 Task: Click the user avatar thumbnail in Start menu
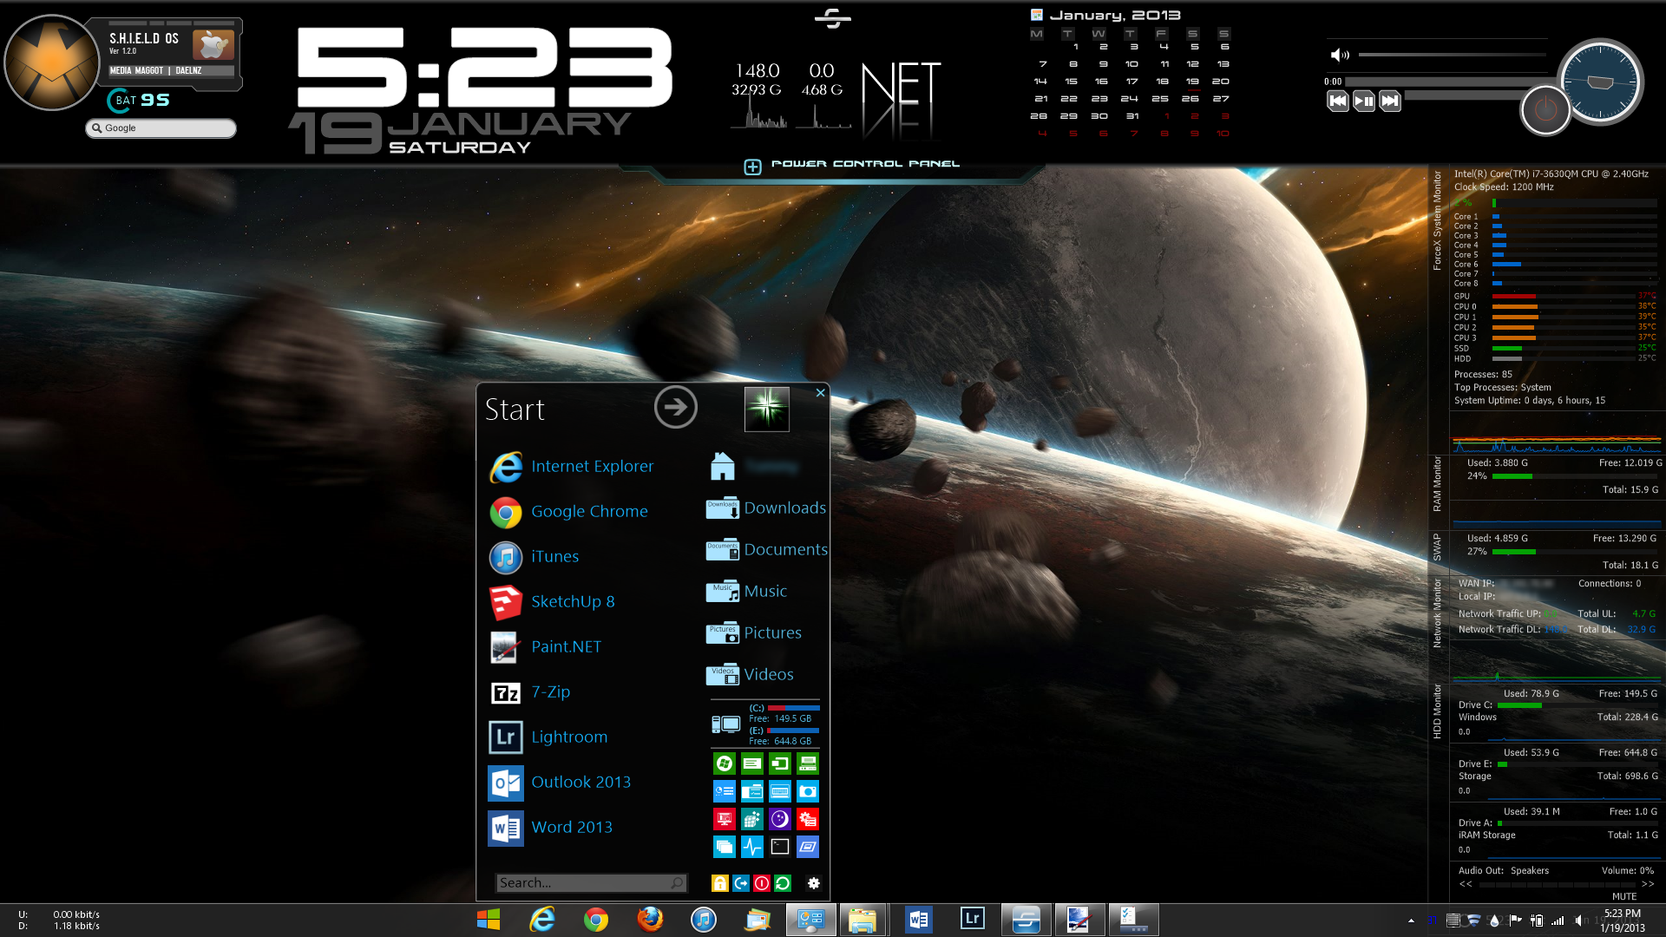[767, 410]
